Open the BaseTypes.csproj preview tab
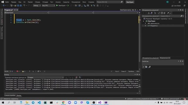The image size is (188, 105). tap(125, 10)
